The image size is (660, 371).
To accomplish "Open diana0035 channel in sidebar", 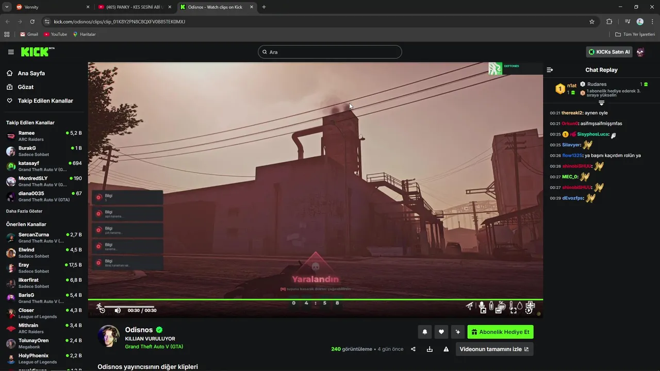I will coord(44,196).
